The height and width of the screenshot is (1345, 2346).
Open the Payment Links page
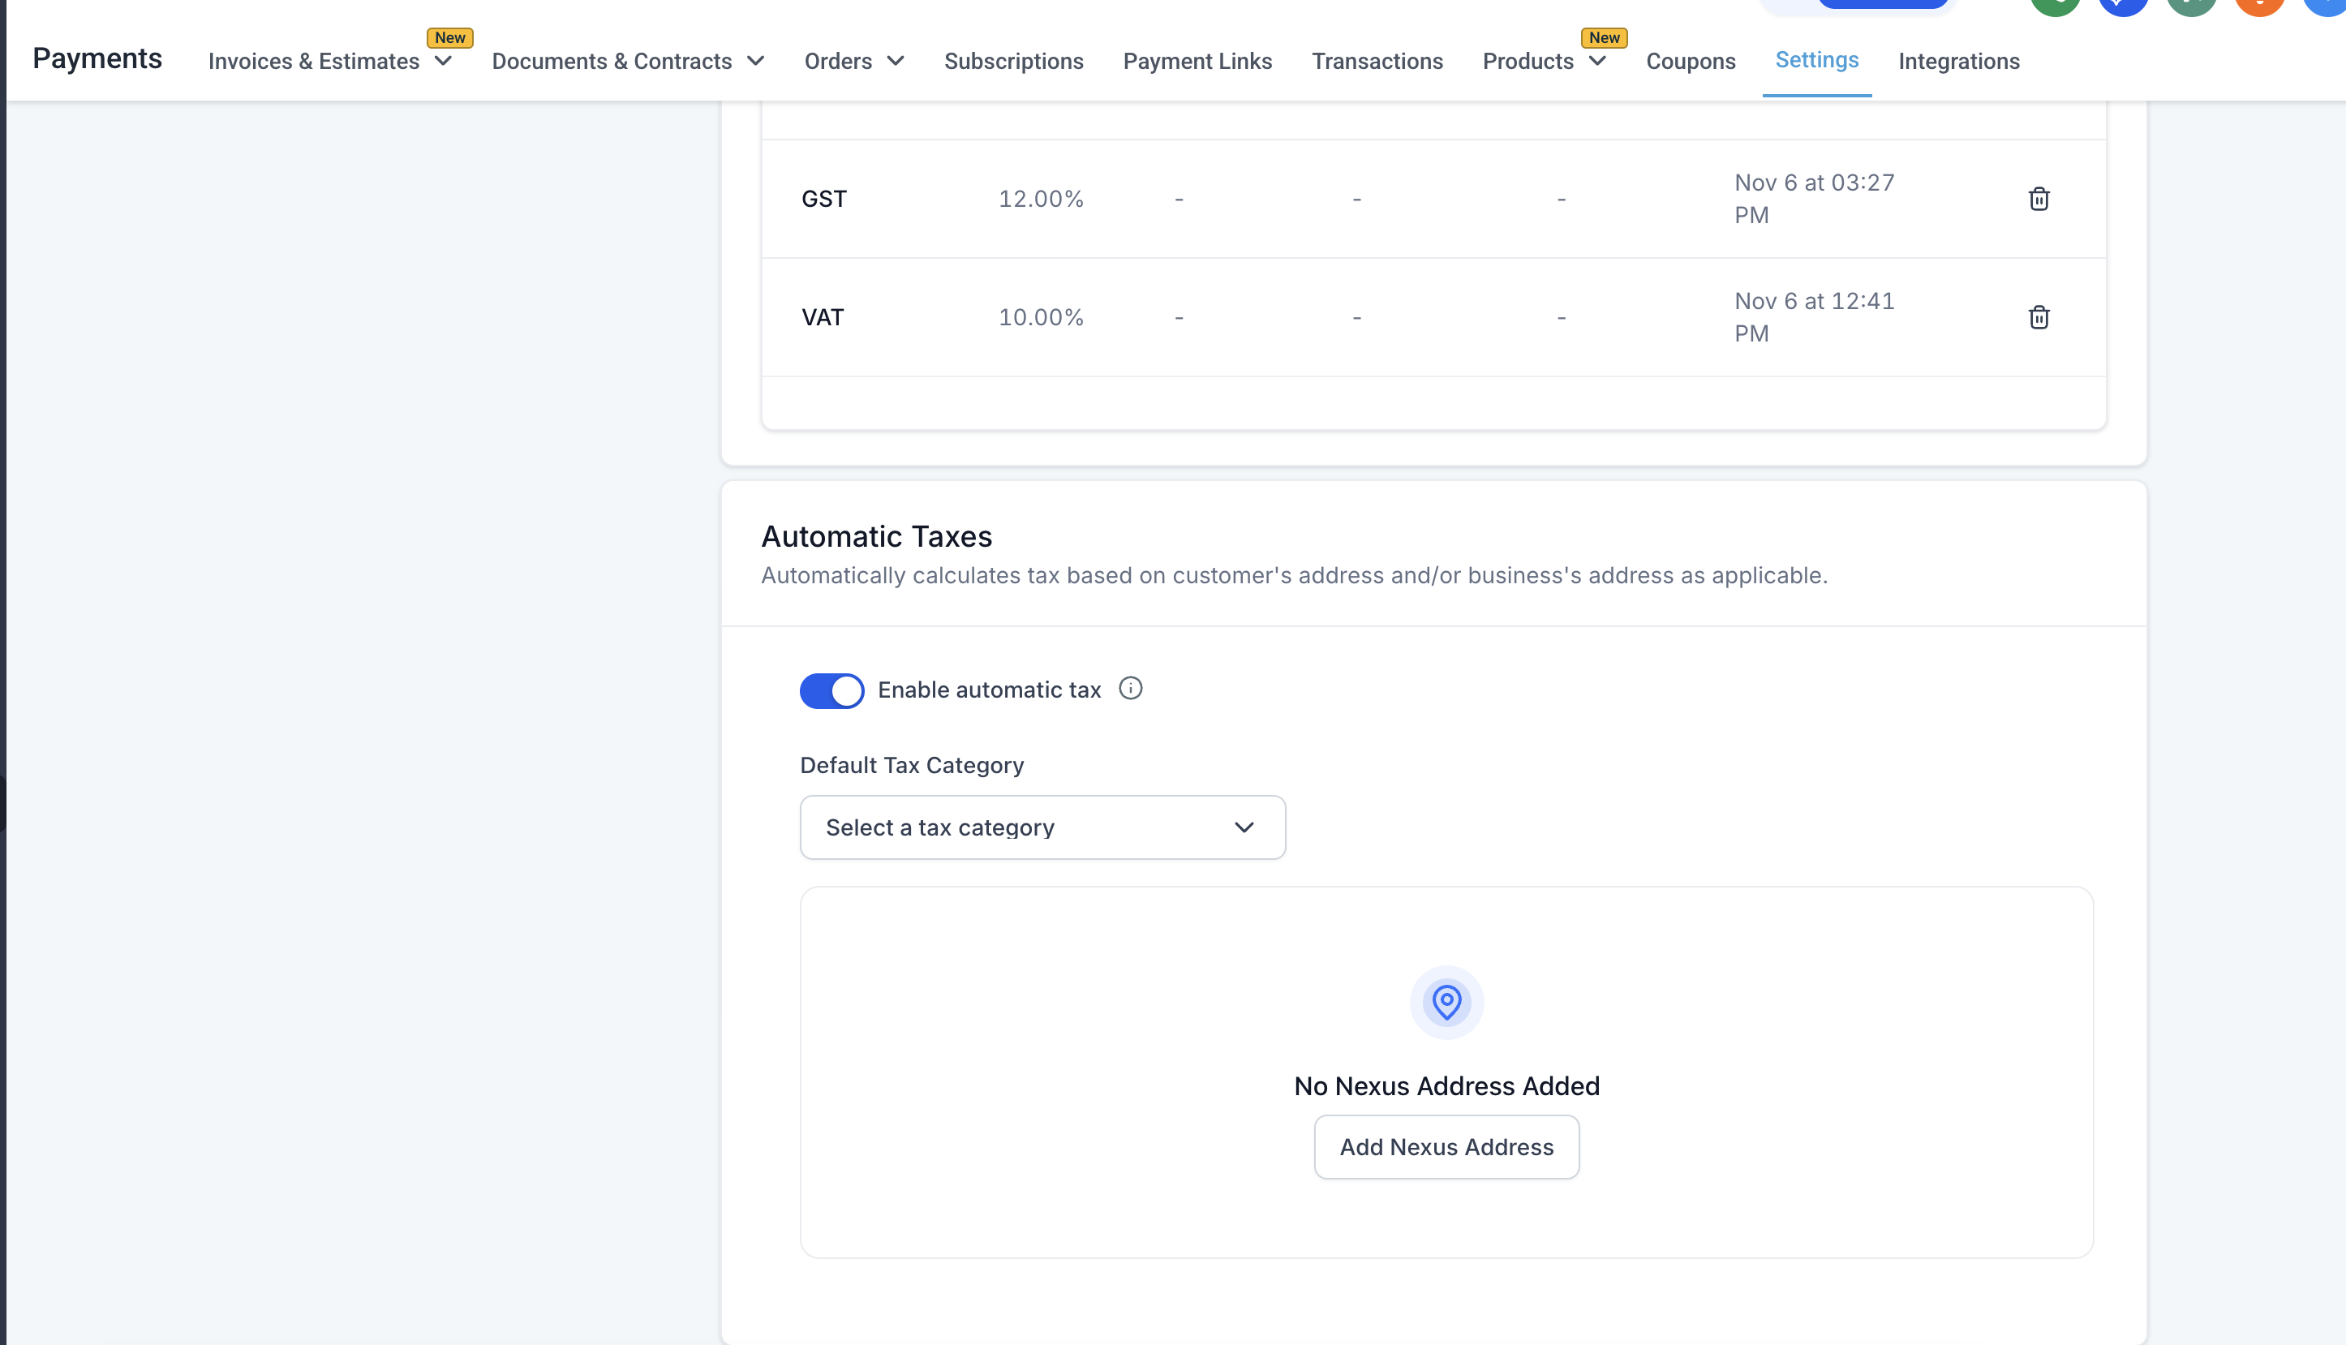pos(1197,61)
